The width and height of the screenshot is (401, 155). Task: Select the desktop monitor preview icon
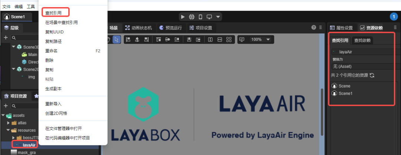pos(209,17)
